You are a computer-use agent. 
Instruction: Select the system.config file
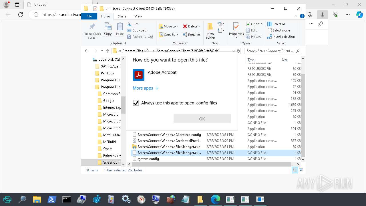pos(148,159)
